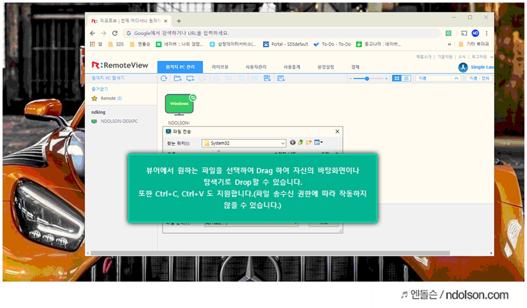The height and width of the screenshot is (308, 527).
Task: Click the cast media icon
Action: click(464, 33)
